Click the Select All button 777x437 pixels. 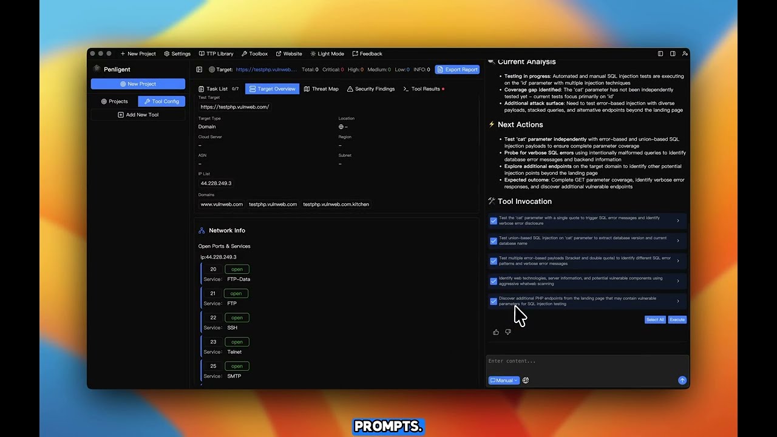[x=655, y=319]
